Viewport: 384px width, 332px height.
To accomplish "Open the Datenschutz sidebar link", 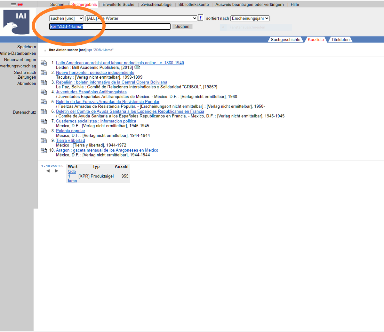I will tap(24, 112).
